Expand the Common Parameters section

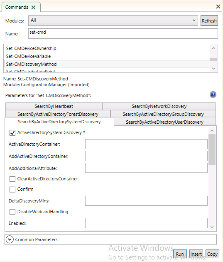[10, 240]
